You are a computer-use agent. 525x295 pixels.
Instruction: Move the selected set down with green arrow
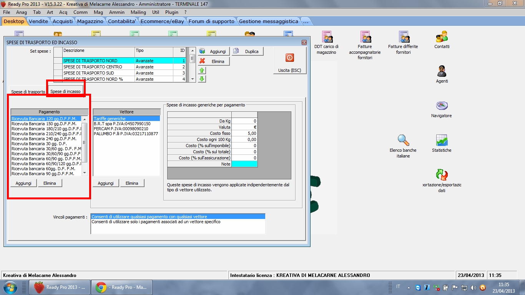point(202,79)
